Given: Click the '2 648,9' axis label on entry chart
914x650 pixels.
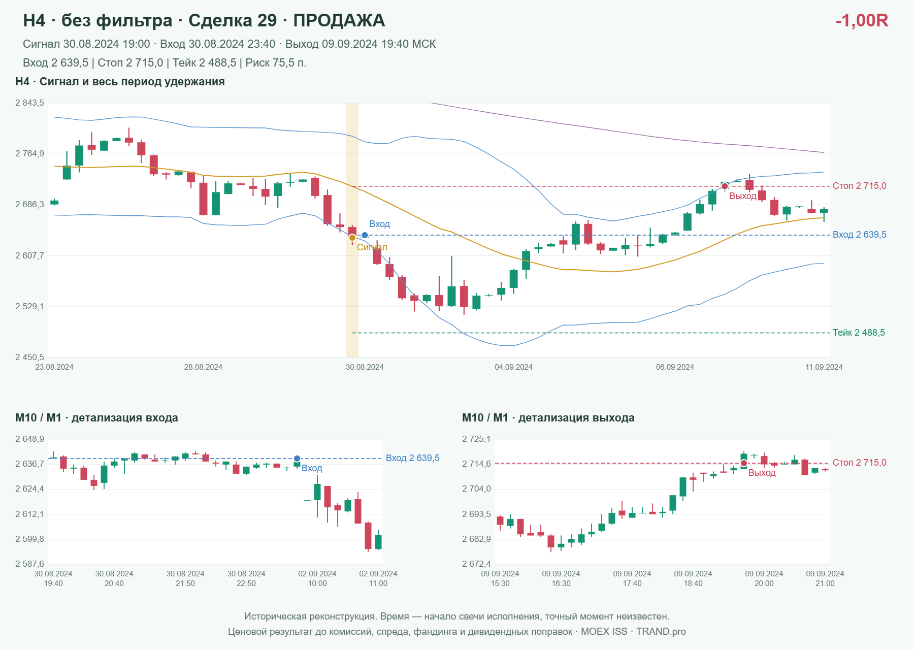Looking at the screenshot, I should tap(30, 439).
